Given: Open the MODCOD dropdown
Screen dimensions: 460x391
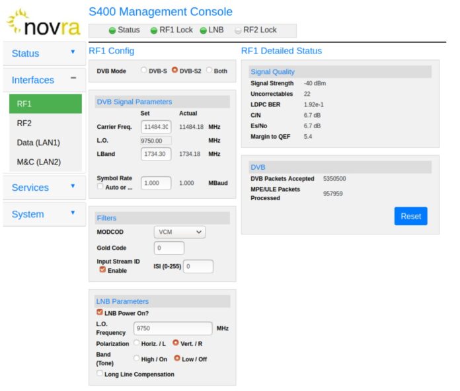Looking at the screenshot, I should [x=179, y=232].
